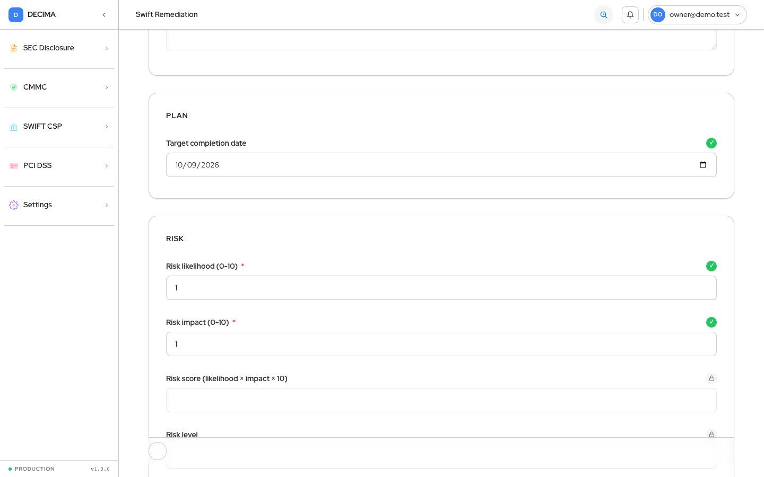Click the CMMC shield icon

(14, 87)
